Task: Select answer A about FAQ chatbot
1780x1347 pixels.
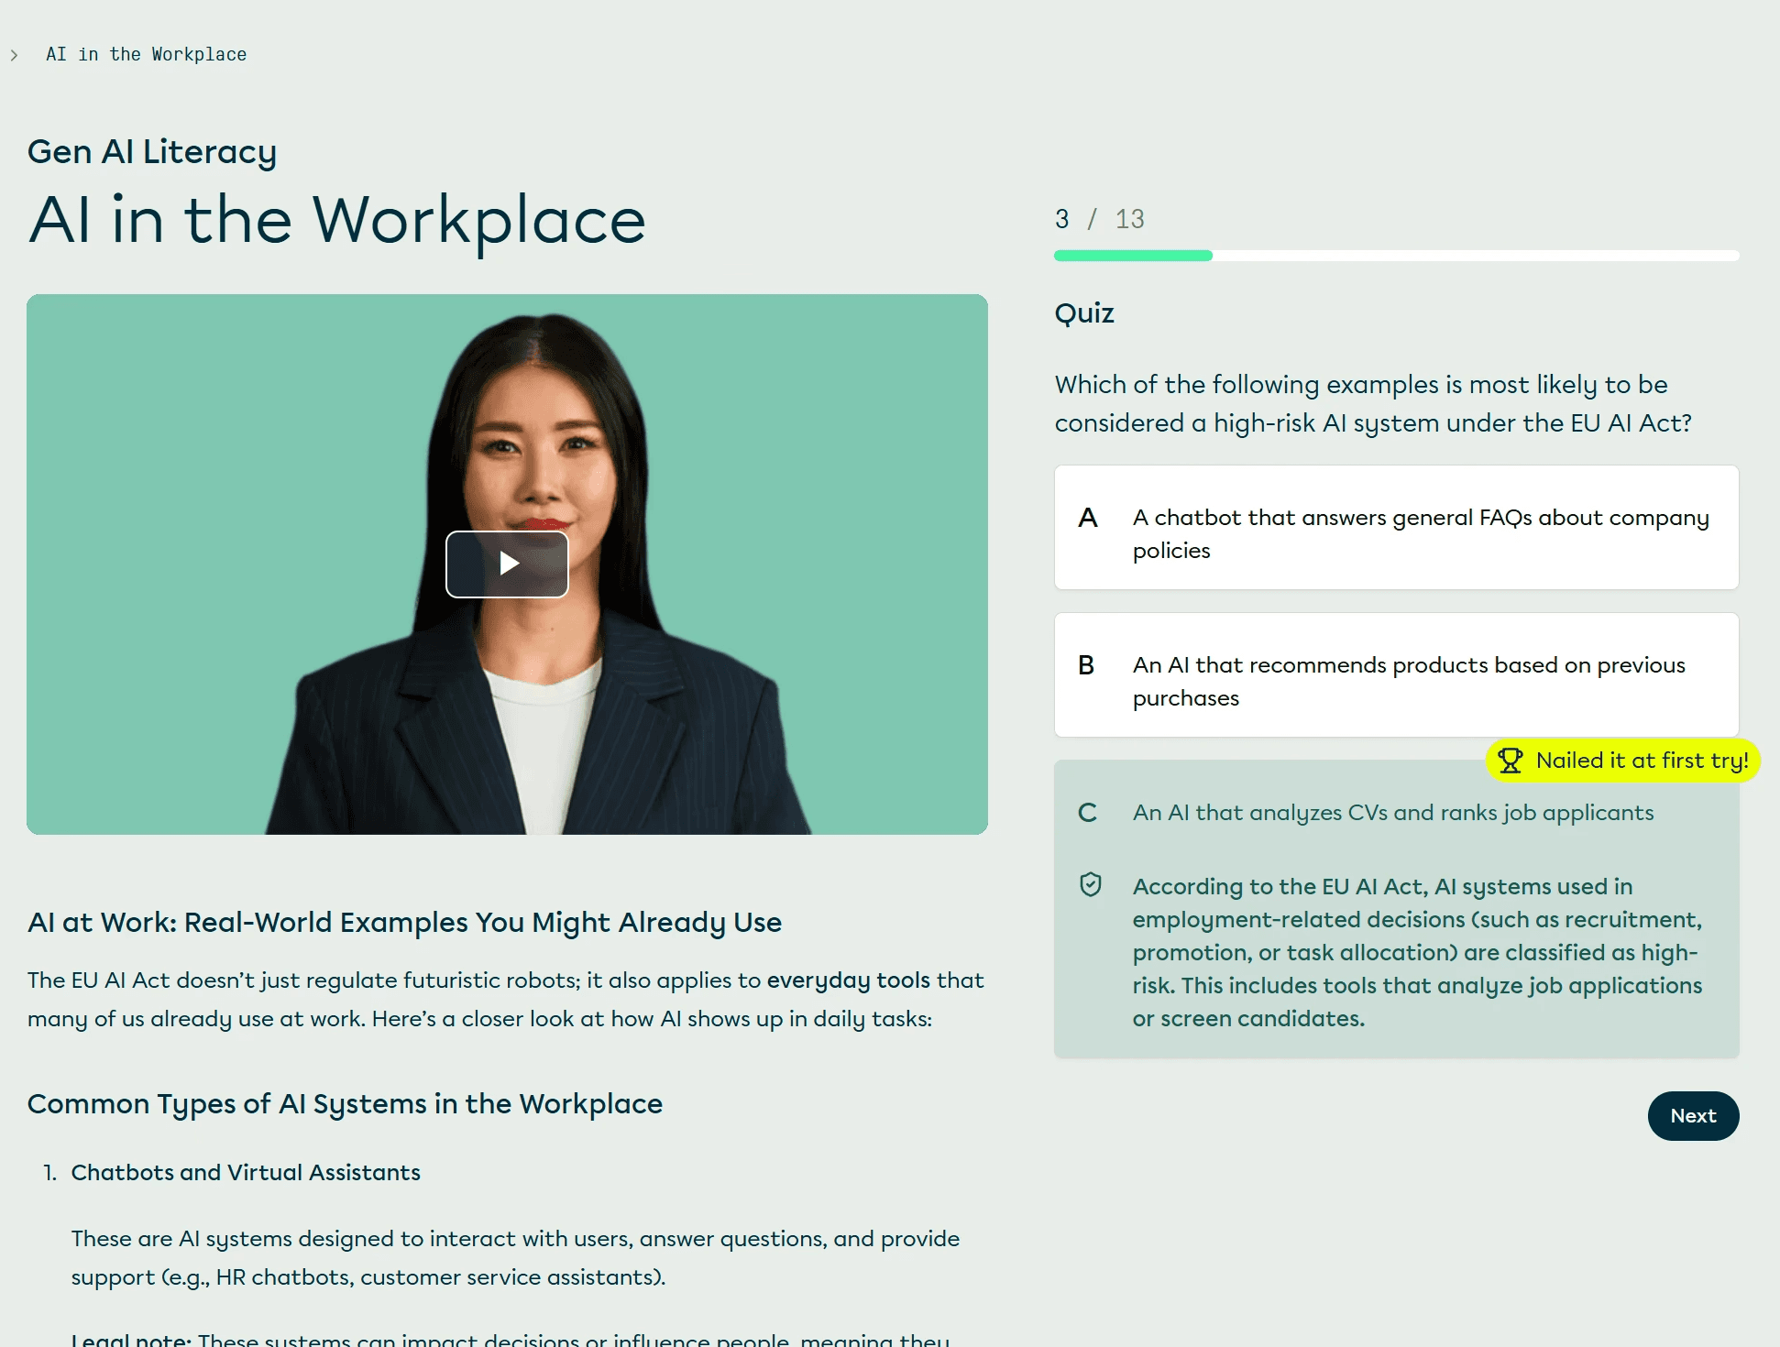Action: (1395, 528)
